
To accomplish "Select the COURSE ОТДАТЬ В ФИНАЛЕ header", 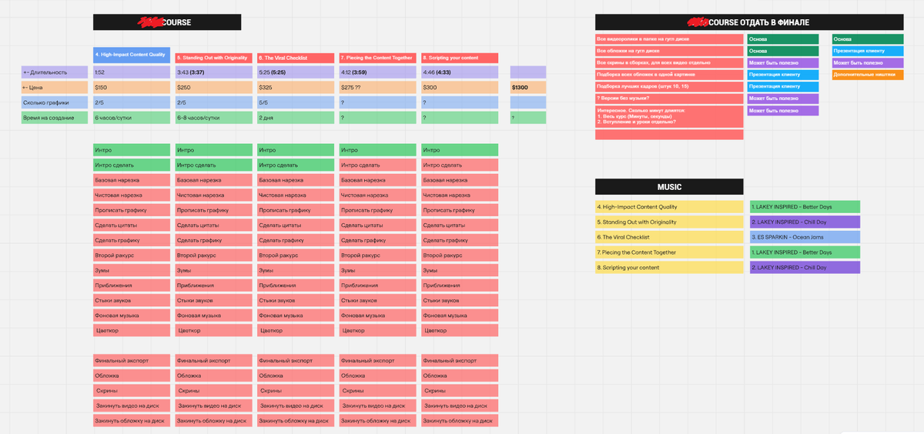I will click(x=749, y=22).
